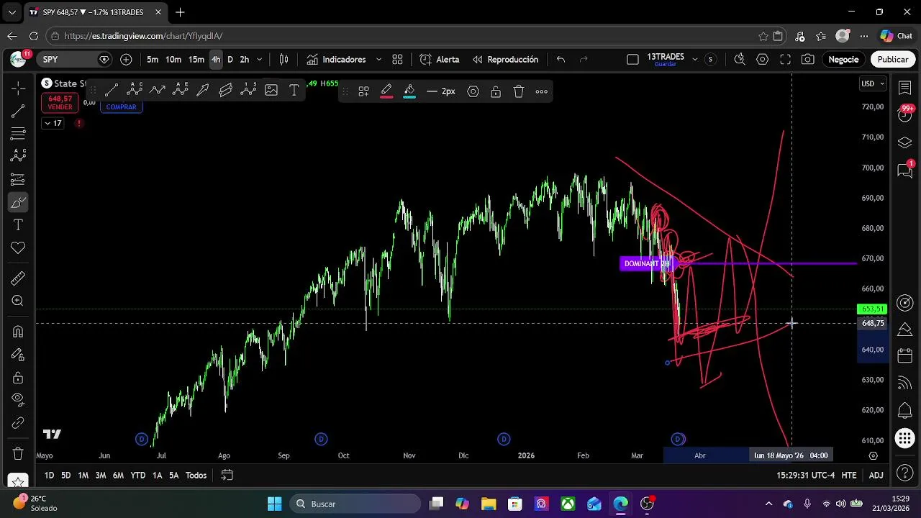Viewport: 921px width, 518px height.
Task: Open the Alerta creation button
Action: point(440,60)
